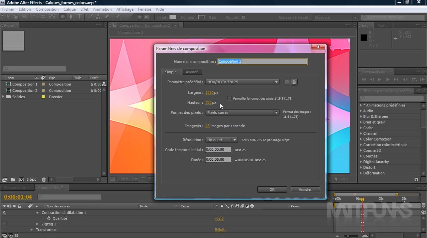Click the save preset icon in the dialog
427x238 pixels.
[286, 82]
